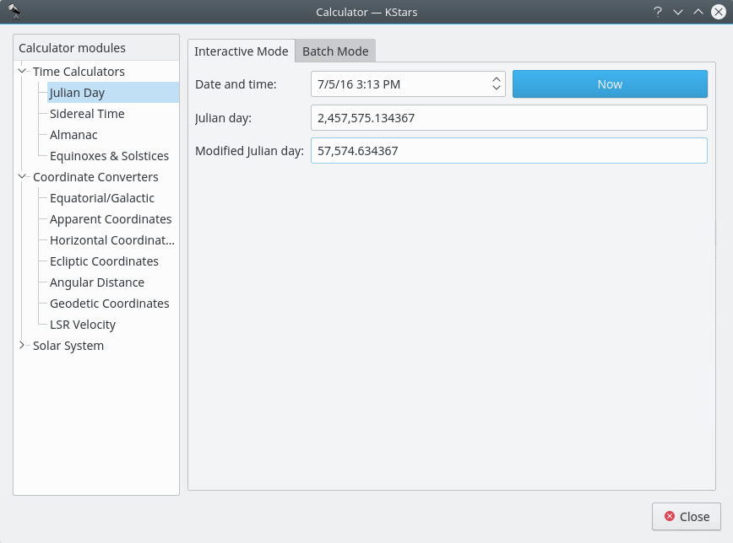Click the title bar help question mark
Viewport: 733px width, 543px height.
click(x=657, y=12)
